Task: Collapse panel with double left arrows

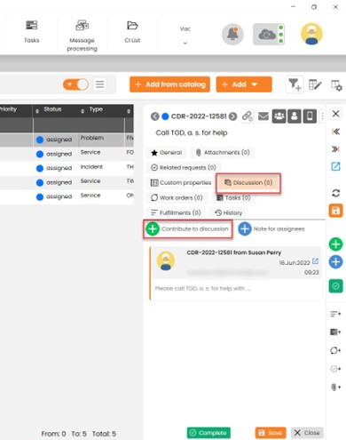Action: click(x=335, y=132)
